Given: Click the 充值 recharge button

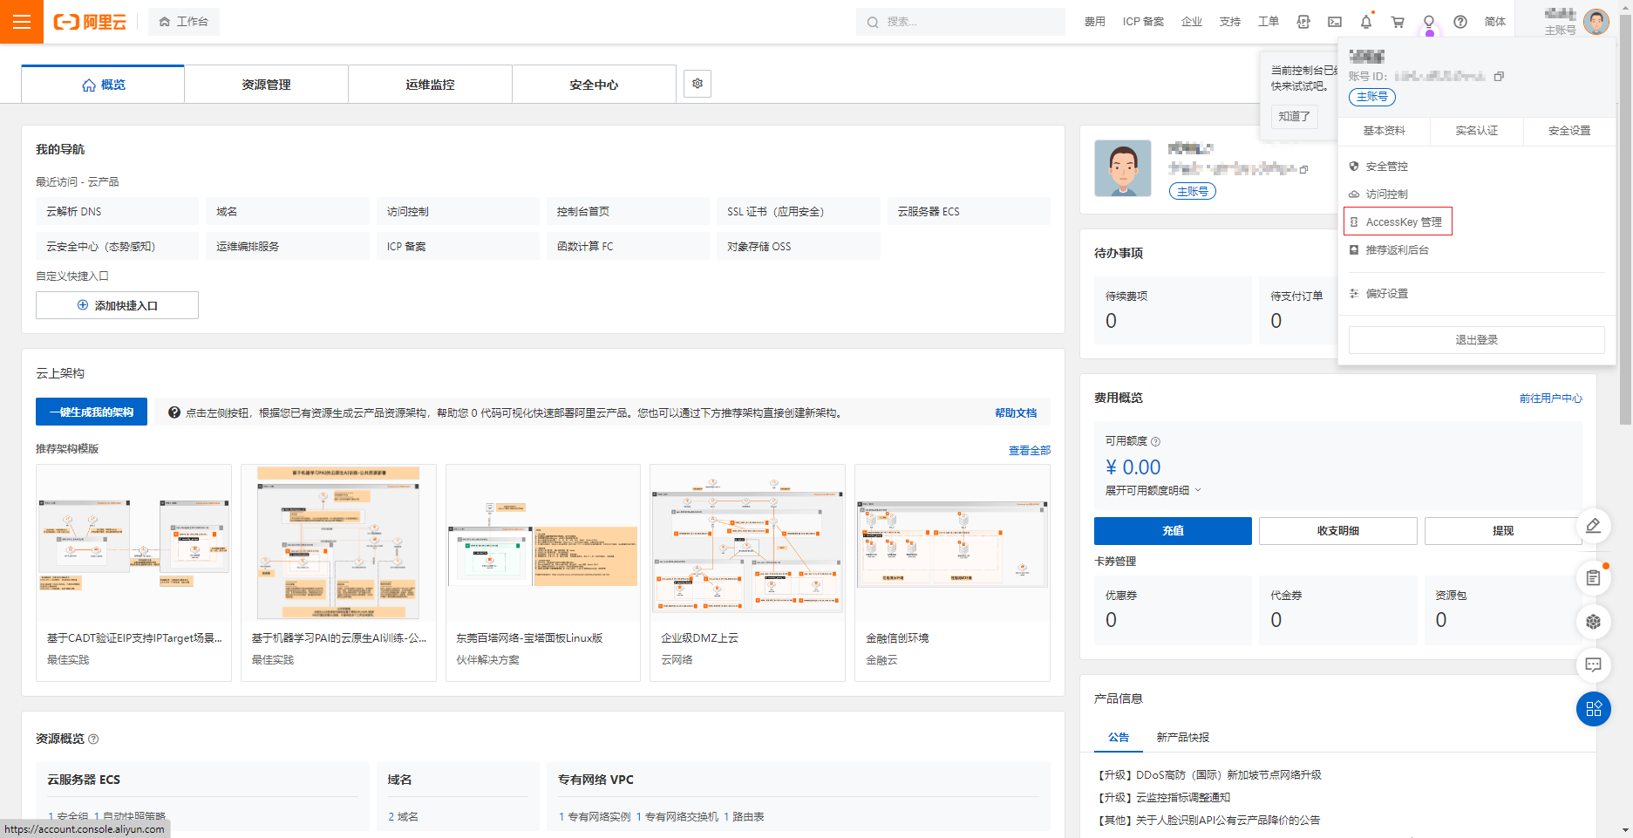Looking at the screenshot, I should [1173, 531].
